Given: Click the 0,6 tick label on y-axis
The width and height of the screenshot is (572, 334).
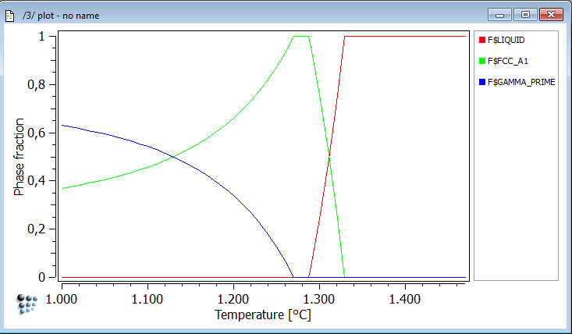Looking at the screenshot, I should (x=37, y=133).
